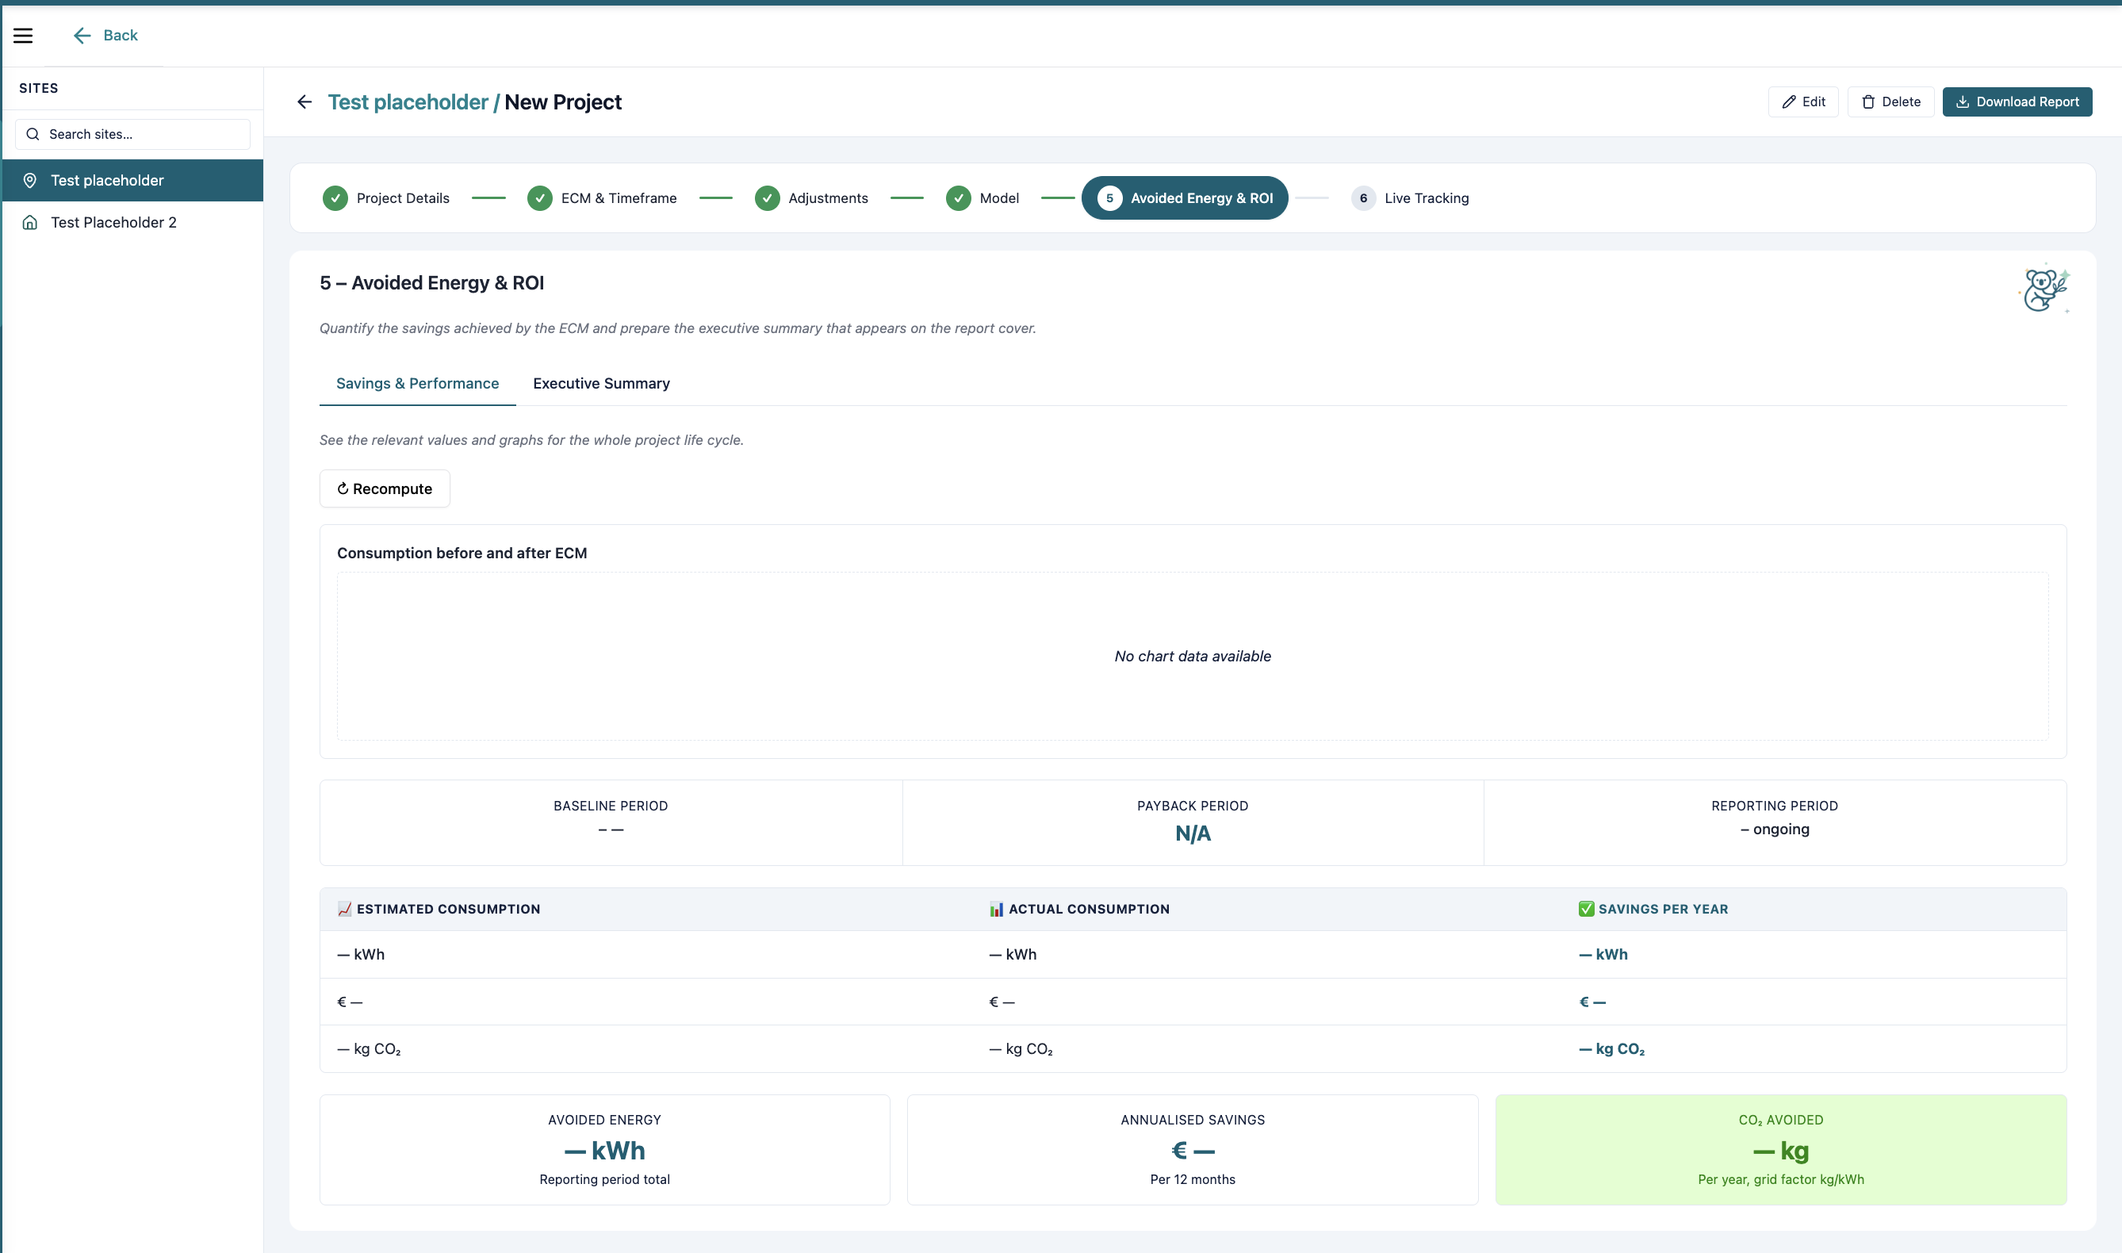
Task: Delete the project via Delete button
Action: pos(1890,102)
